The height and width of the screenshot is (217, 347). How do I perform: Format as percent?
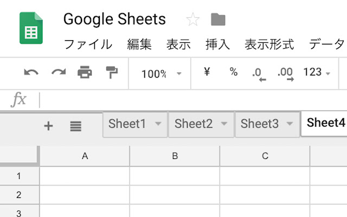point(234,72)
